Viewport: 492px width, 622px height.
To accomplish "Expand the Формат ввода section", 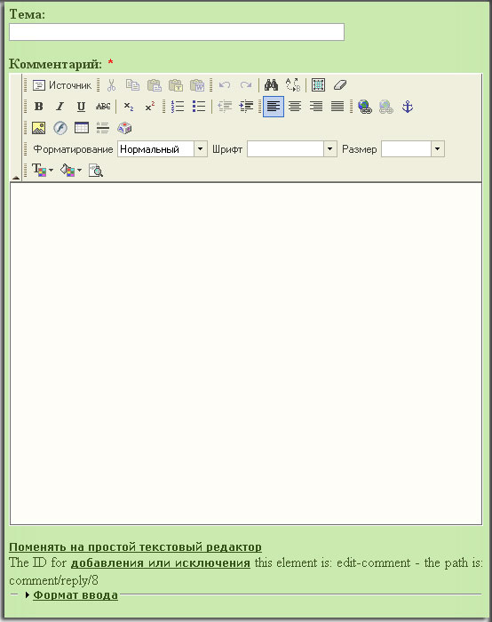I will (75, 595).
